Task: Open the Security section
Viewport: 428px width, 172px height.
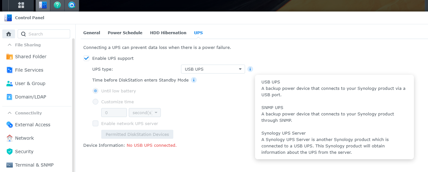Action: pos(24,152)
